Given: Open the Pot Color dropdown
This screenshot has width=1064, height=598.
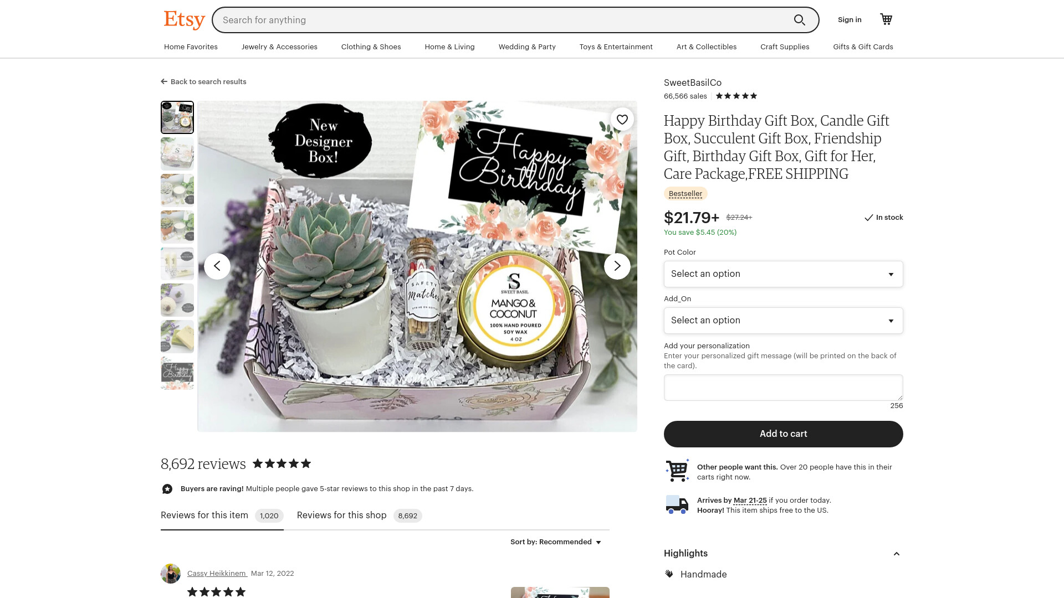Looking at the screenshot, I should pos(784,274).
